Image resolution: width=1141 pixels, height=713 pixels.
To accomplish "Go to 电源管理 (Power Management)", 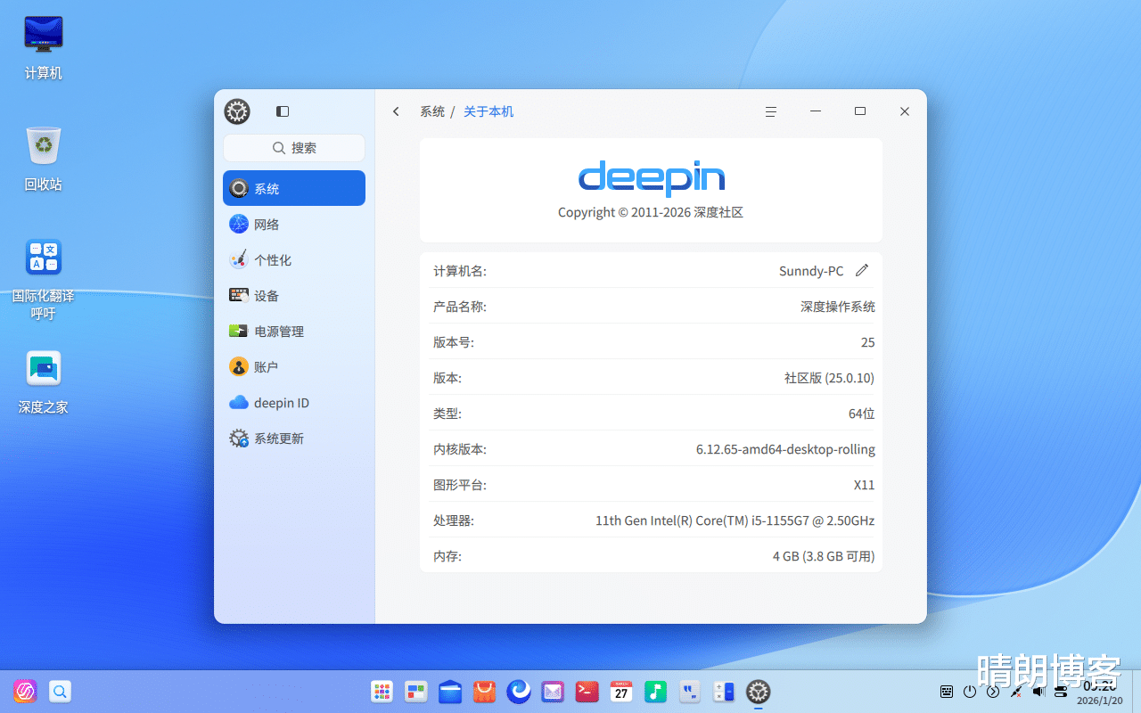I will [x=279, y=332].
